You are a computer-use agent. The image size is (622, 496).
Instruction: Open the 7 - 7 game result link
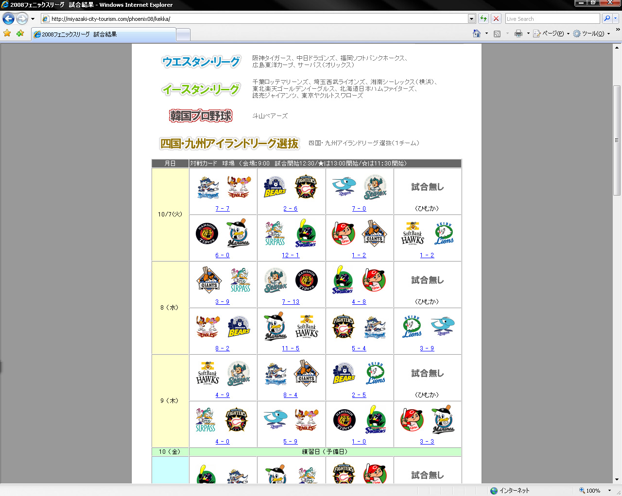223,209
